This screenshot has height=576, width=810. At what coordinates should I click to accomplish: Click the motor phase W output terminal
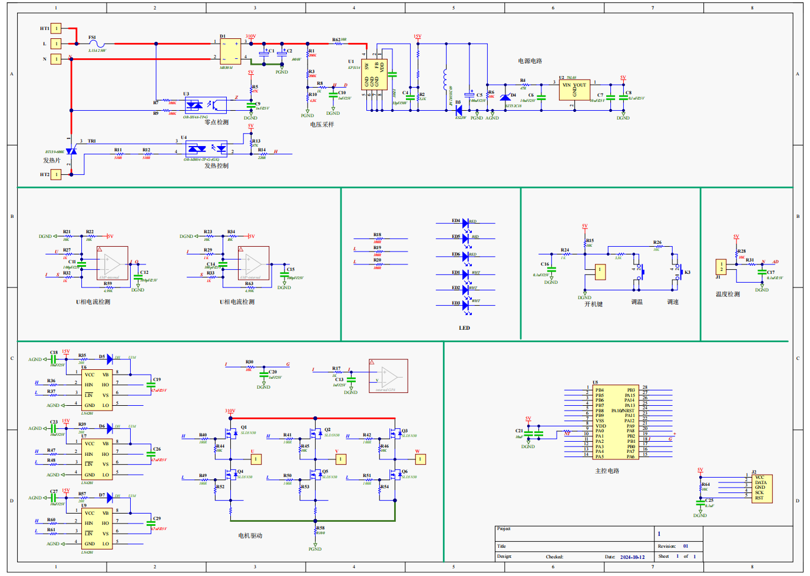tap(420, 459)
